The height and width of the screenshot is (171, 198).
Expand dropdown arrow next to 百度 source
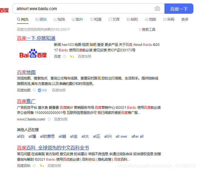coord(65,57)
